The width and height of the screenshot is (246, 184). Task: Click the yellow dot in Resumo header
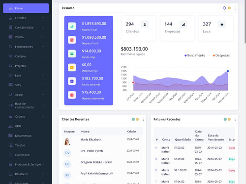(x=229, y=8)
